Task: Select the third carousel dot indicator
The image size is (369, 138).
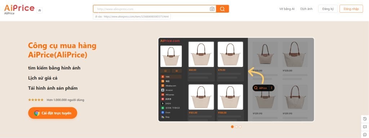Action: pos(240,127)
